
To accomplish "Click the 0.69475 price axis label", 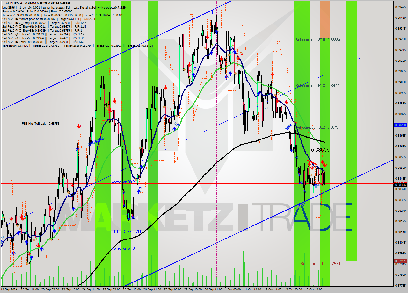I will 400,7.
